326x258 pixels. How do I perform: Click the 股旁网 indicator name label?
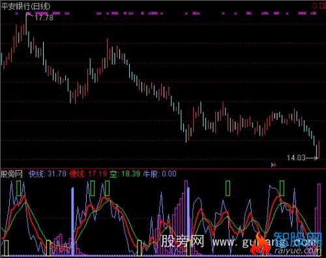pyautogui.click(x=12, y=174)
